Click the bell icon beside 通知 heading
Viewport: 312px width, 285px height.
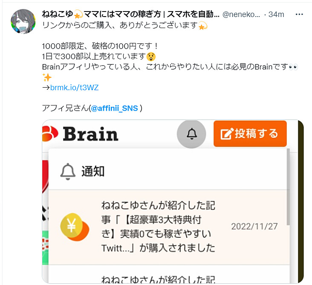click(68, 171)
